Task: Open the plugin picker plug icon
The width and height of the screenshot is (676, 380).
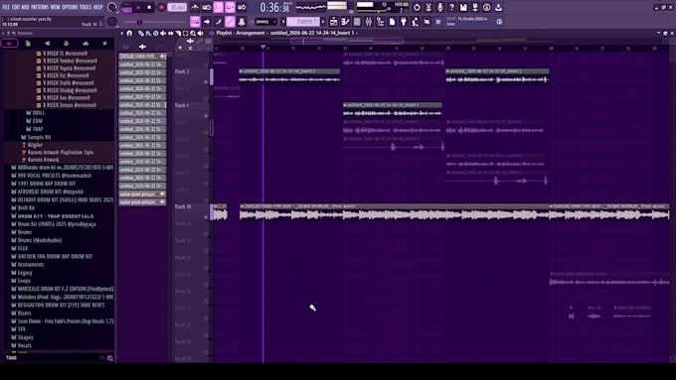Action: (x=404, y=22)
